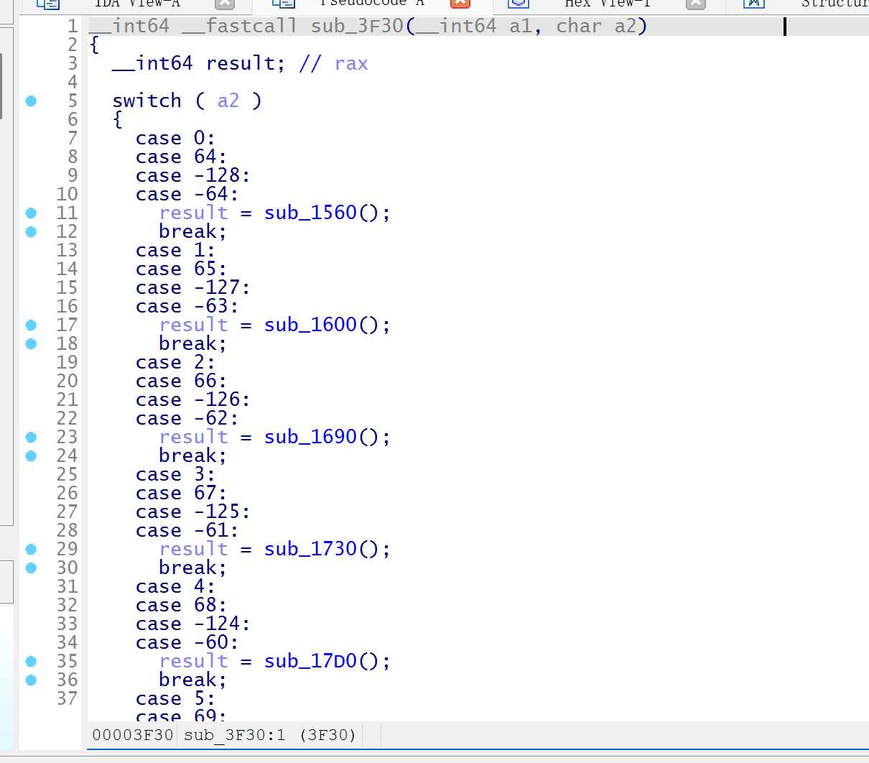Jump to function sub_1690

[x=310, y=438]
